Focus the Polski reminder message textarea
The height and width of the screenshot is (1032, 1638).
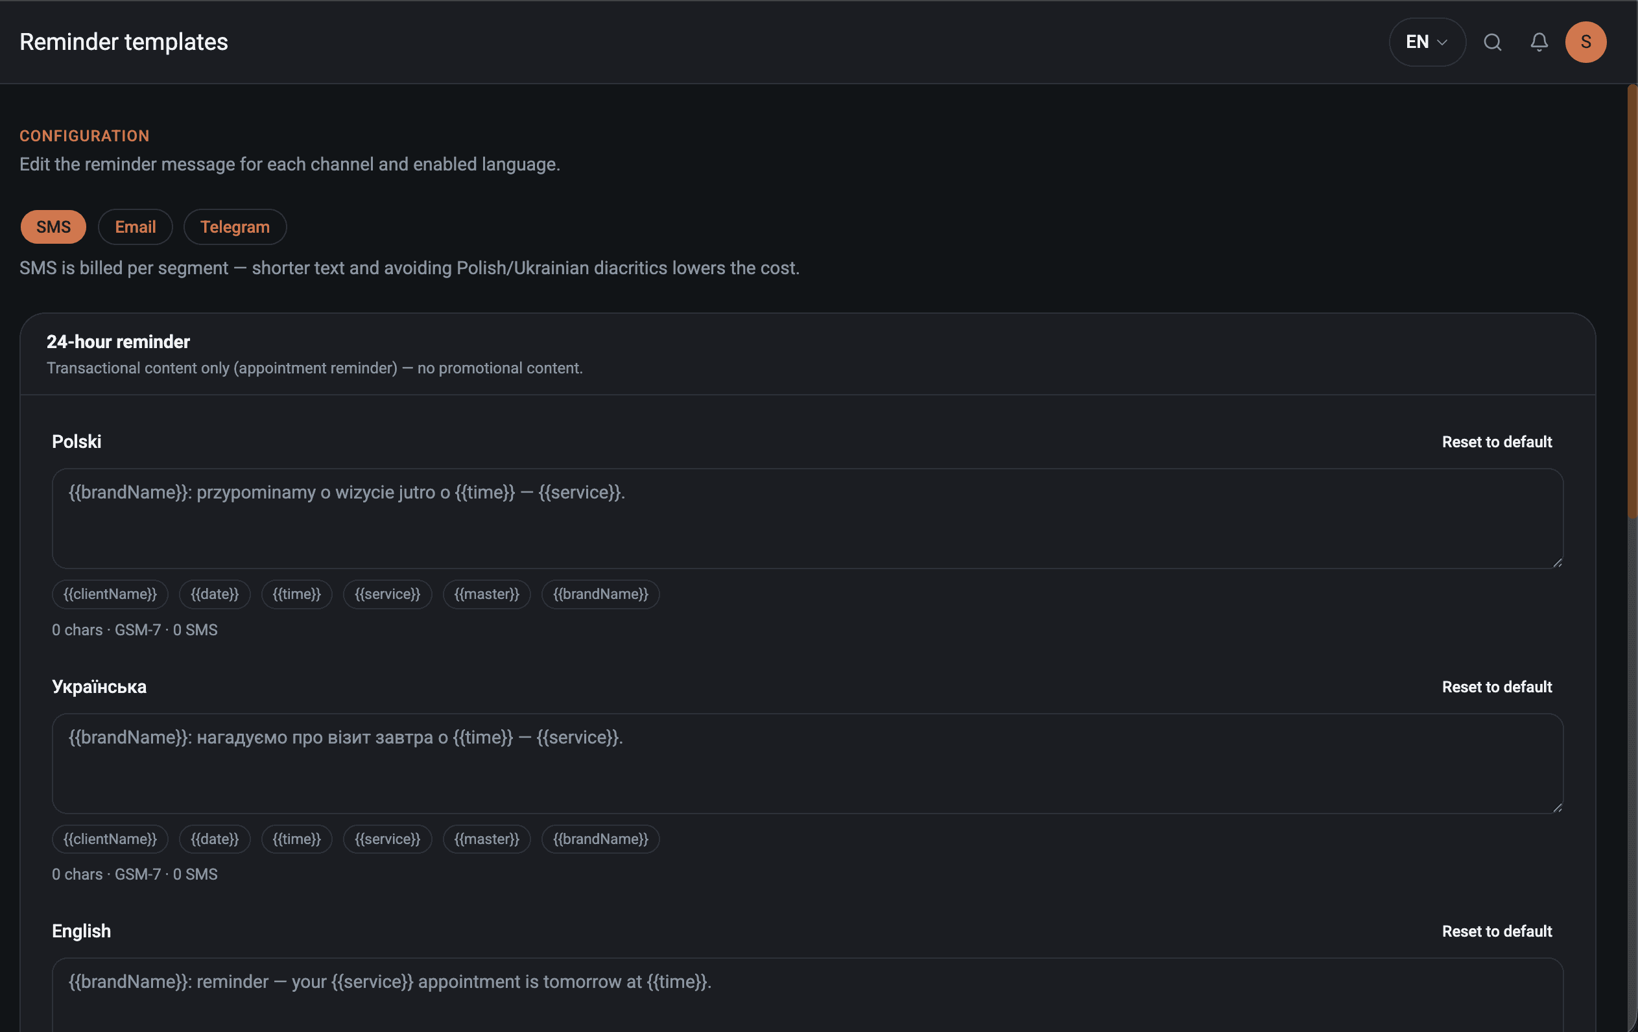(807, 519)
